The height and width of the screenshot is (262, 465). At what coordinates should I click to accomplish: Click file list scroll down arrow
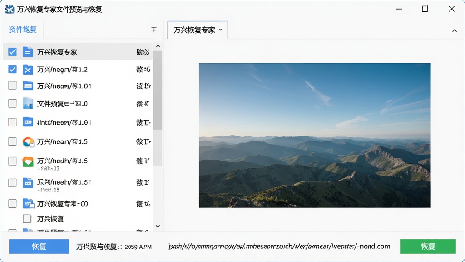[158, 227]
